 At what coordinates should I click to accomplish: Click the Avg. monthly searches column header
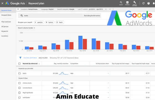tap(61, 64)
